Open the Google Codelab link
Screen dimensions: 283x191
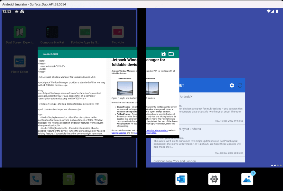point(119,133)
